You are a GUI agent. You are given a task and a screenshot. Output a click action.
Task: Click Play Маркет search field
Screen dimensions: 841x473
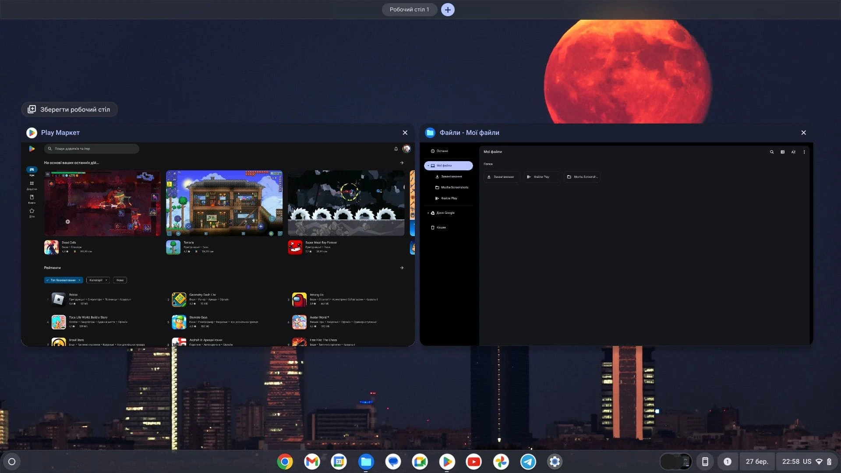[92, 149]
